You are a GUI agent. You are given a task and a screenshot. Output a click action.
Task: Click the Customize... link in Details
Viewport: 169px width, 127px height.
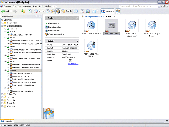pyautogui.click(x=73, y=64)
